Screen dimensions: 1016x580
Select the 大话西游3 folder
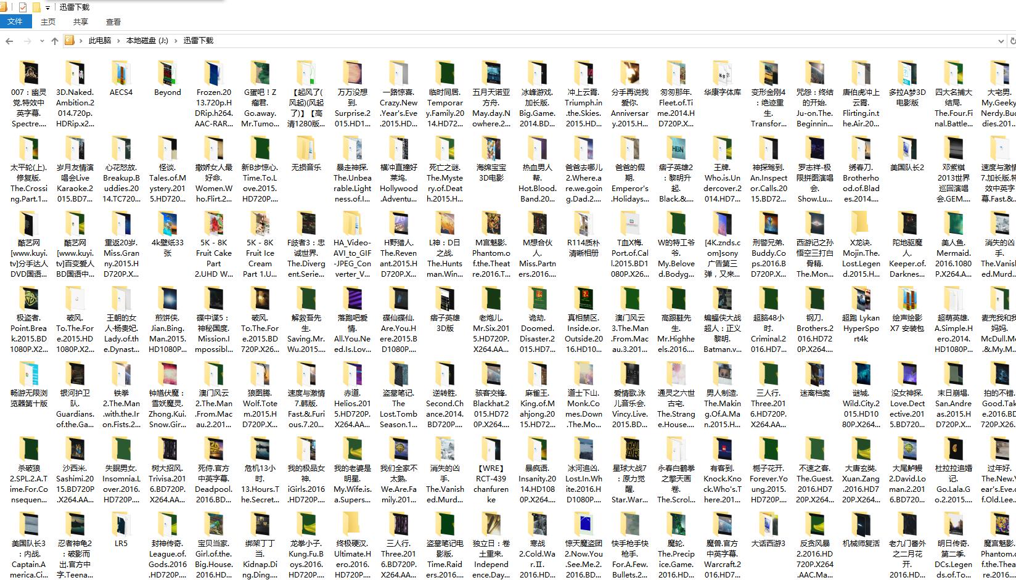pos(768,530)
